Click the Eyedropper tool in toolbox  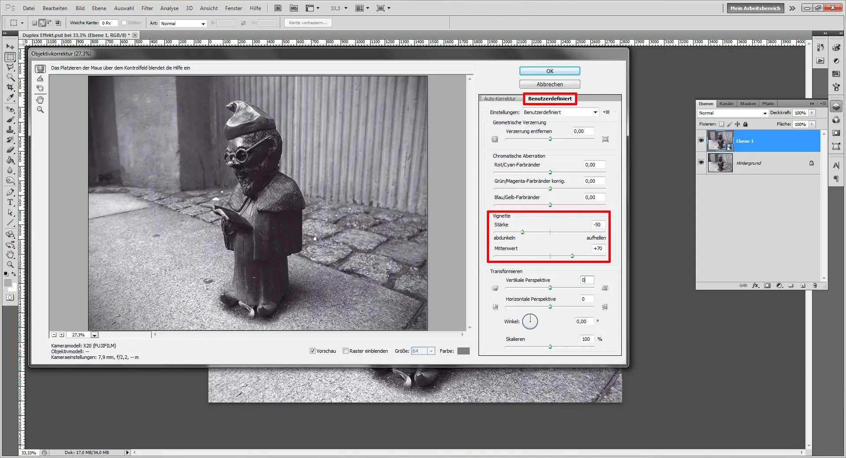click(x=10, y=98)
